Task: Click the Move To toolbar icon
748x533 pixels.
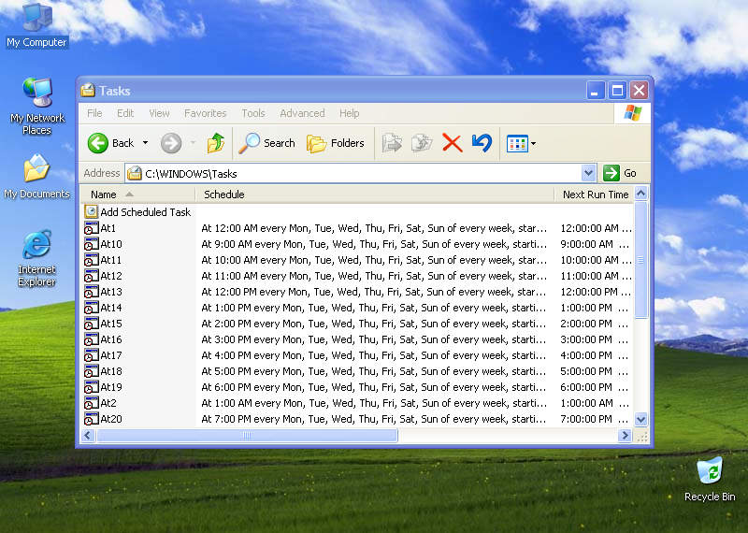Action: coord(392,143)
